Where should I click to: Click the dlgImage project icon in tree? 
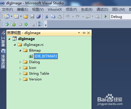(x=14, y=39)
